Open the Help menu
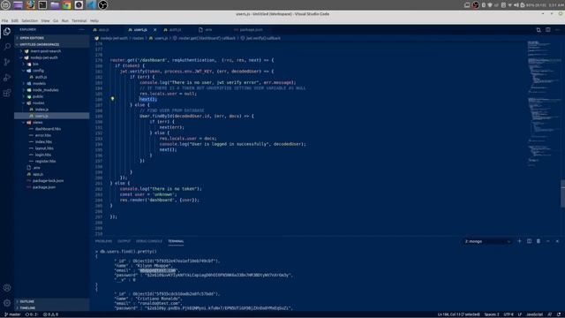This screenshot has height=318, width=565. pyautogui.click(x=94, y=21)
